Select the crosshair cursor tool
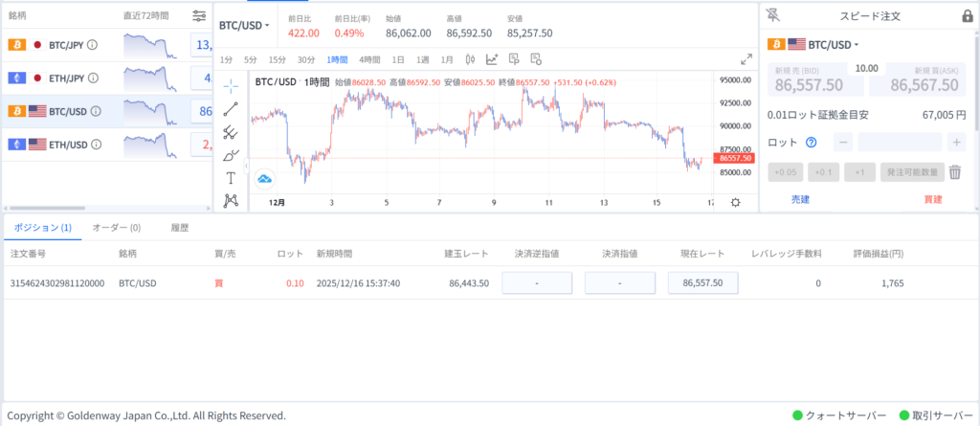 click(x=231, y=85)
